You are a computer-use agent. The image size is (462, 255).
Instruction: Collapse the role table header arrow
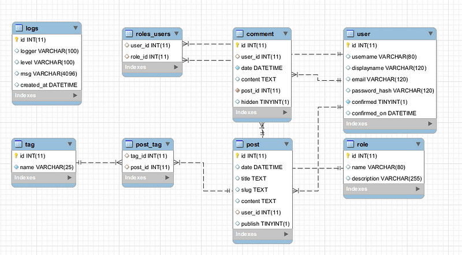point(418,144)
